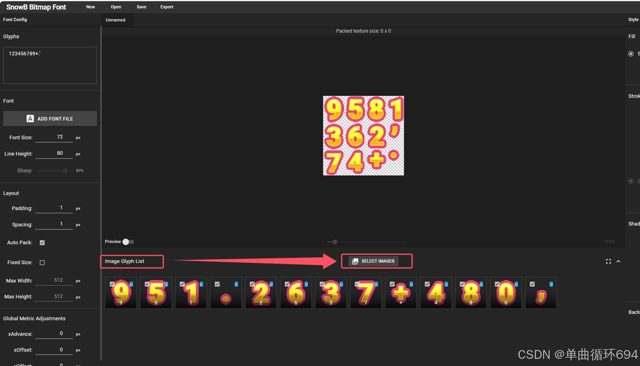Click the packed texture preview image
This screenshot has width=640, height=366.
(364, 136)
